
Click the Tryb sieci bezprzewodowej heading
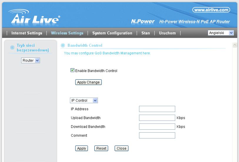pos(33,48)
